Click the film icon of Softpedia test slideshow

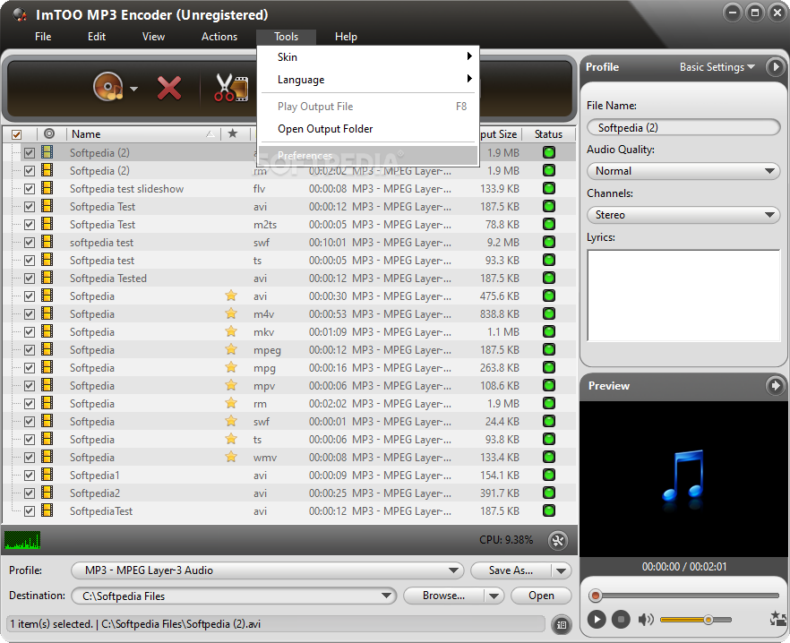[x=47, y=188]
